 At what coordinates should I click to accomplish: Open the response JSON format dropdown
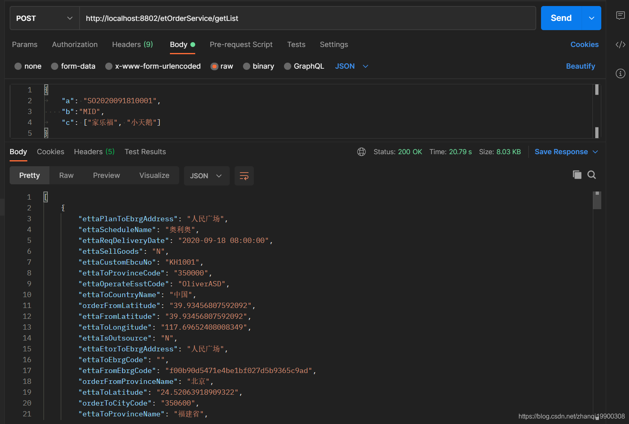[x=206, y=176]
